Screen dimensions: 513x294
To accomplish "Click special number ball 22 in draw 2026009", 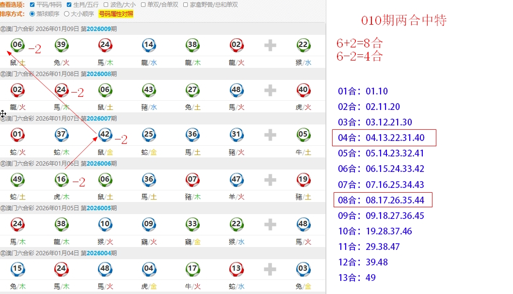I will pyautogui.click(x=303, y=46).
